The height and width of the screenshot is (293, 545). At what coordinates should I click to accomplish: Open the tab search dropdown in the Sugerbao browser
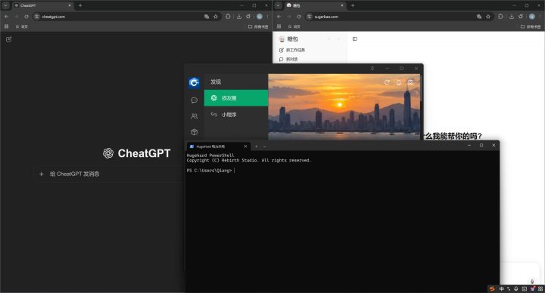pos(278,5)
